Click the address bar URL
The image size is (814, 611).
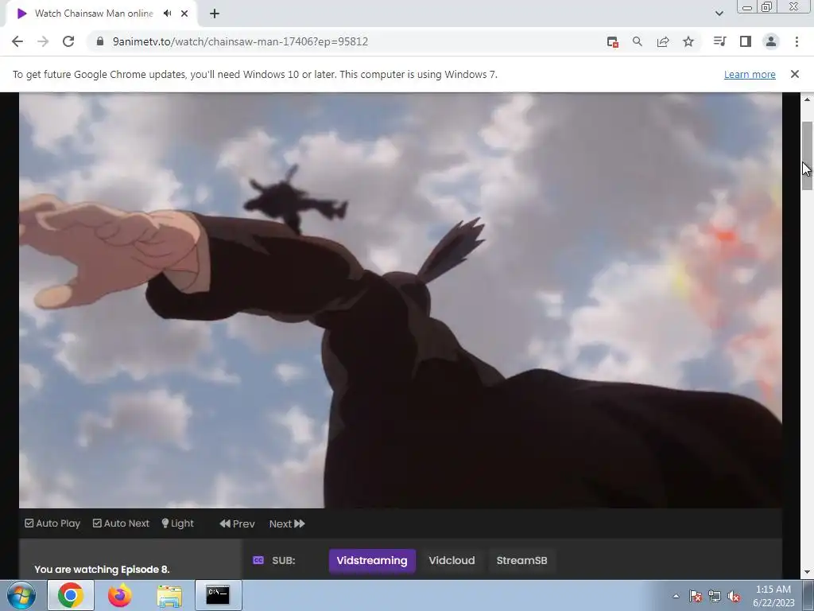[240, 41]
